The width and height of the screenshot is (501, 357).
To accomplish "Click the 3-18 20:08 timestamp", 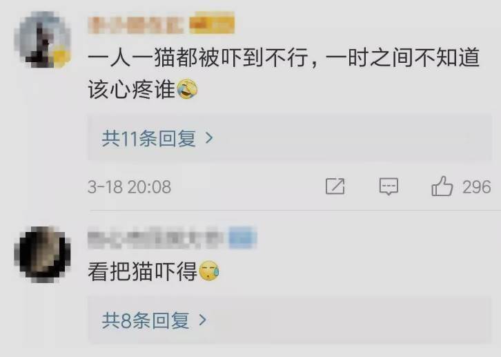I will 130,187.
